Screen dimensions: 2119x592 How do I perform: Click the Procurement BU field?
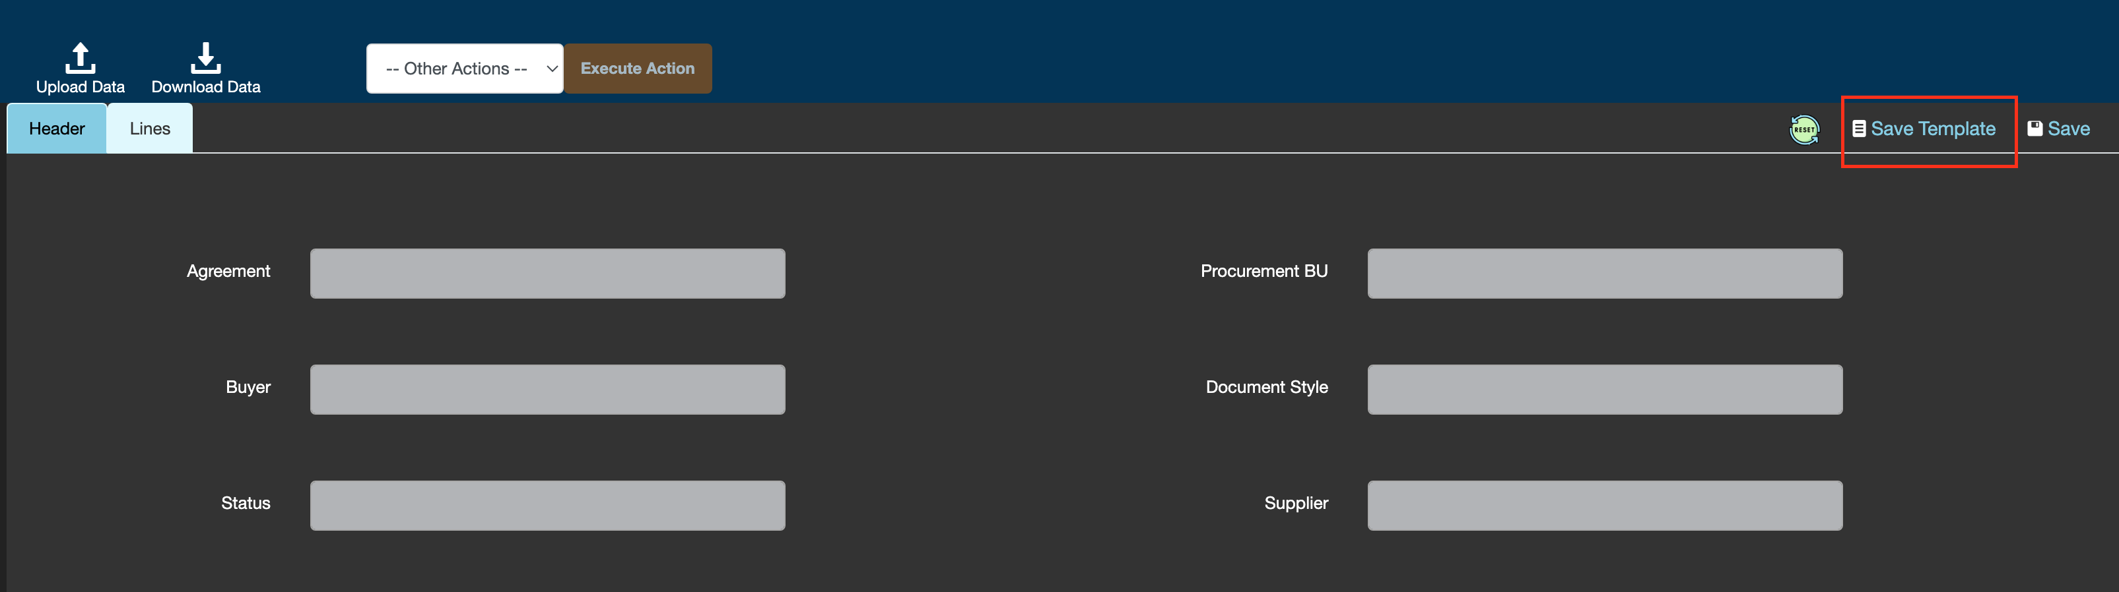point(1604,274)
